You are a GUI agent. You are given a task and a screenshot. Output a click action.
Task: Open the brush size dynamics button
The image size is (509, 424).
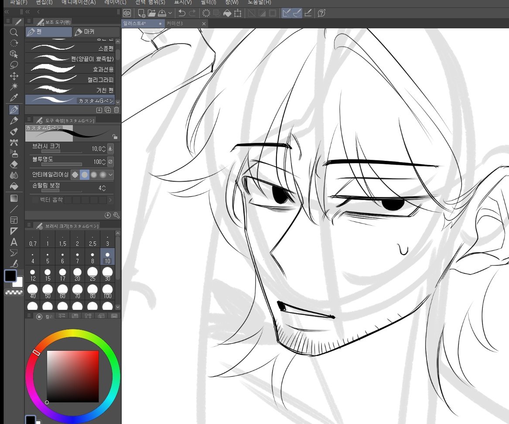tap(110, 149)
